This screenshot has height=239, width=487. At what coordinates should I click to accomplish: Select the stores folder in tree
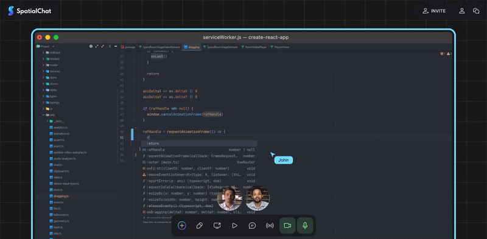point(52,84)
